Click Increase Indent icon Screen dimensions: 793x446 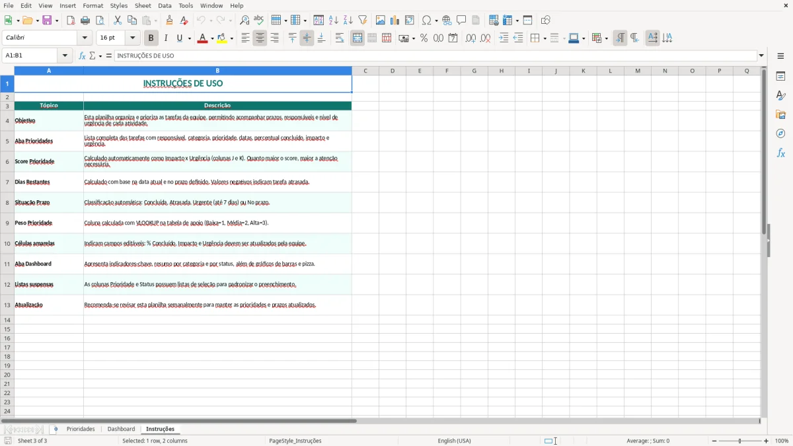pos(504,38)
